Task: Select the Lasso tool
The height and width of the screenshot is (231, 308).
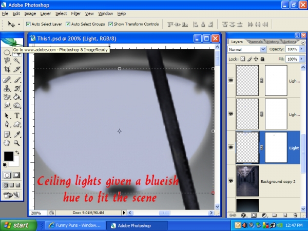Action: pos(7,61)
